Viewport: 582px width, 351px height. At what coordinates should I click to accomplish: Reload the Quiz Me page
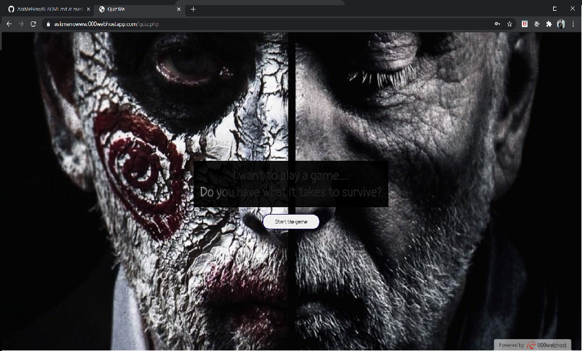[33, 24]
